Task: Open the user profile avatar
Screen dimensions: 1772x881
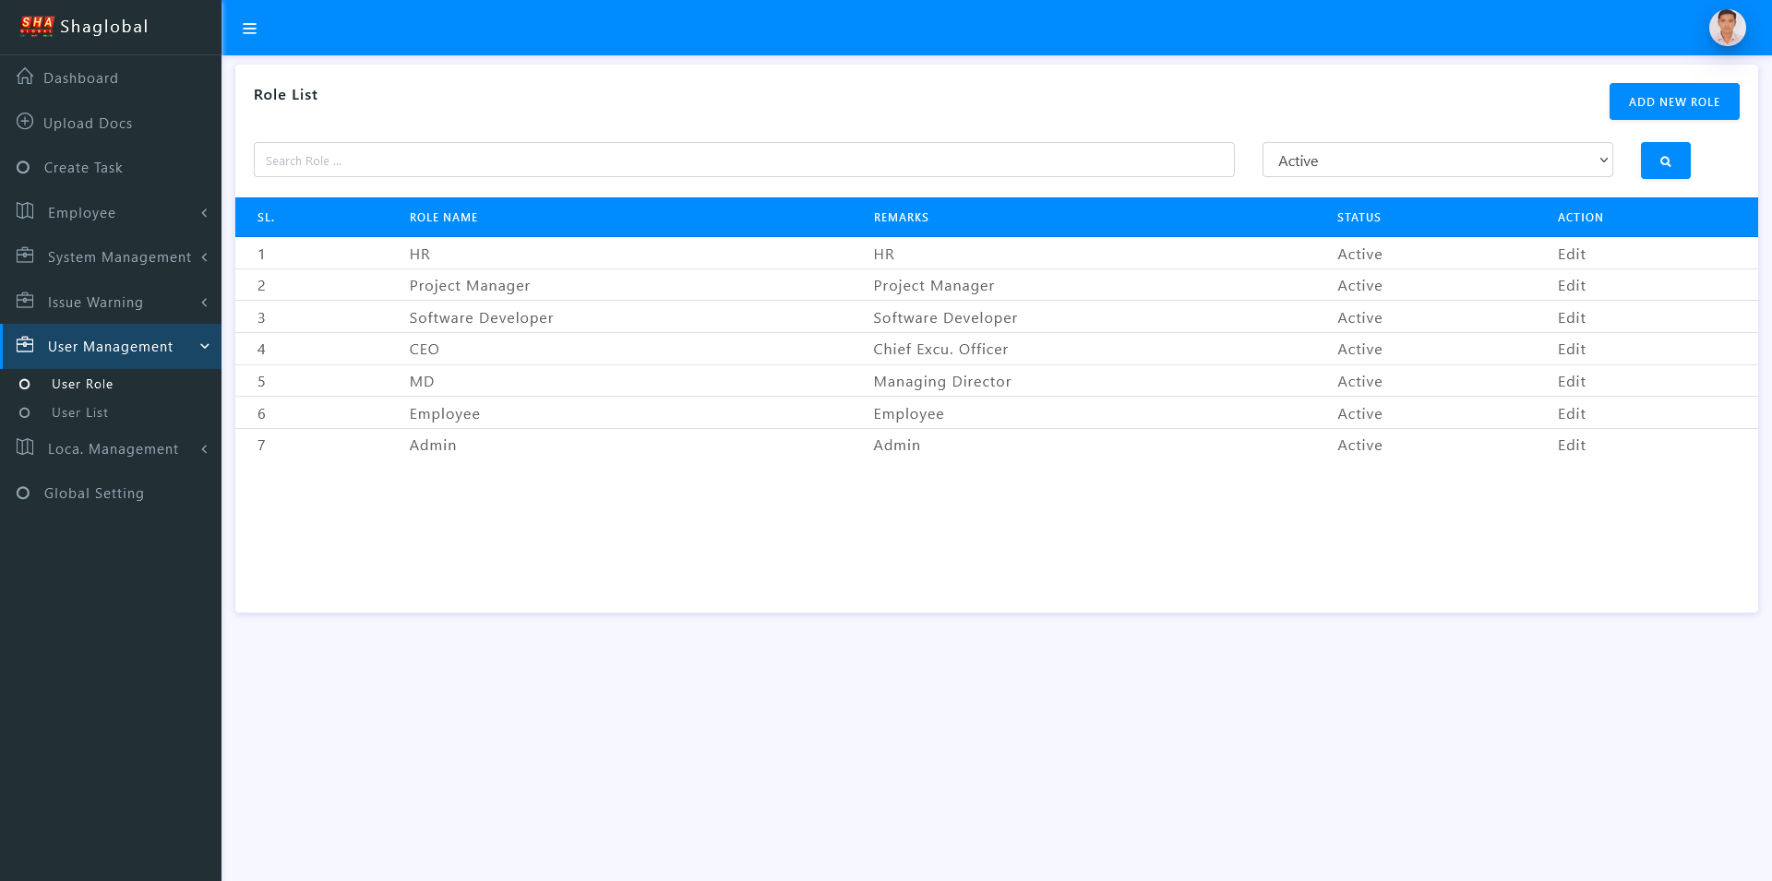Action: tap(1727, 28)
